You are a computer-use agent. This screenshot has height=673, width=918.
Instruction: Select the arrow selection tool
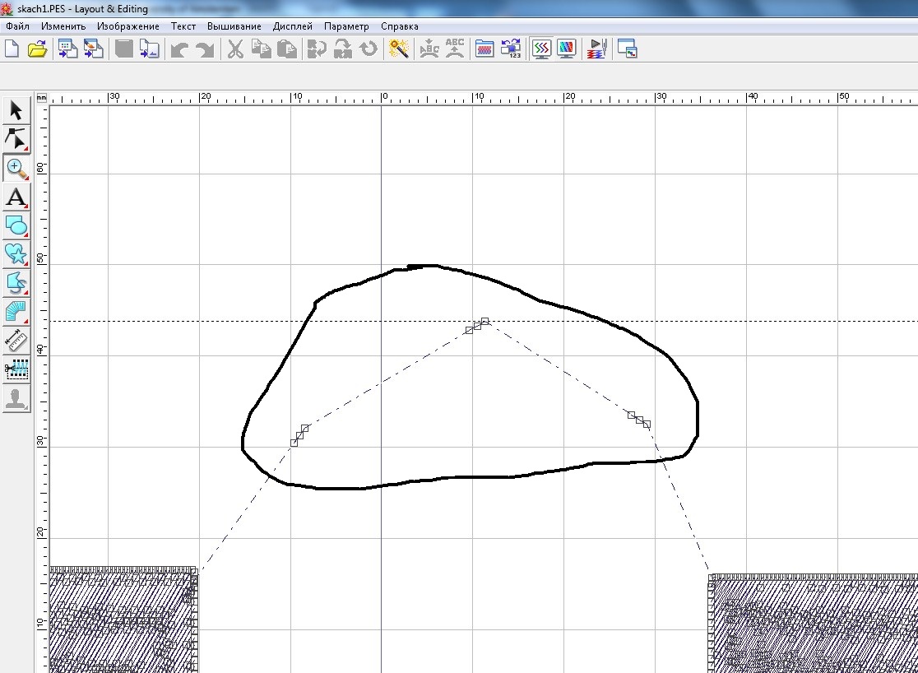(16, 110)
